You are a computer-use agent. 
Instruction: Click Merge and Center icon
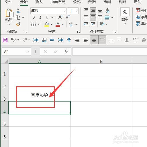pos(107,17)
